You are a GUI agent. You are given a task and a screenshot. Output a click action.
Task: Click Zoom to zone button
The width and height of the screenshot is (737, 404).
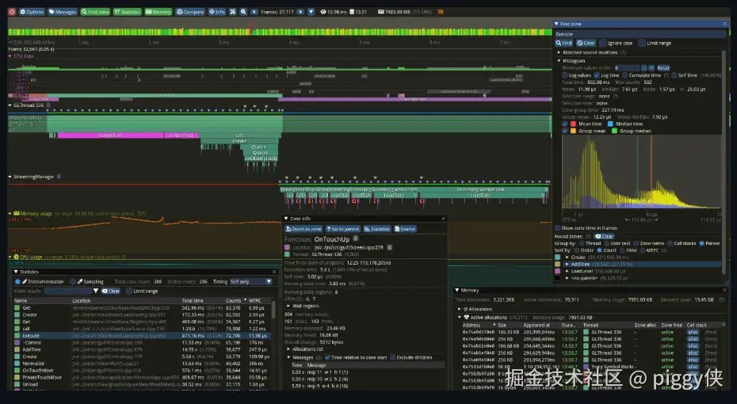tap(304, 229)
